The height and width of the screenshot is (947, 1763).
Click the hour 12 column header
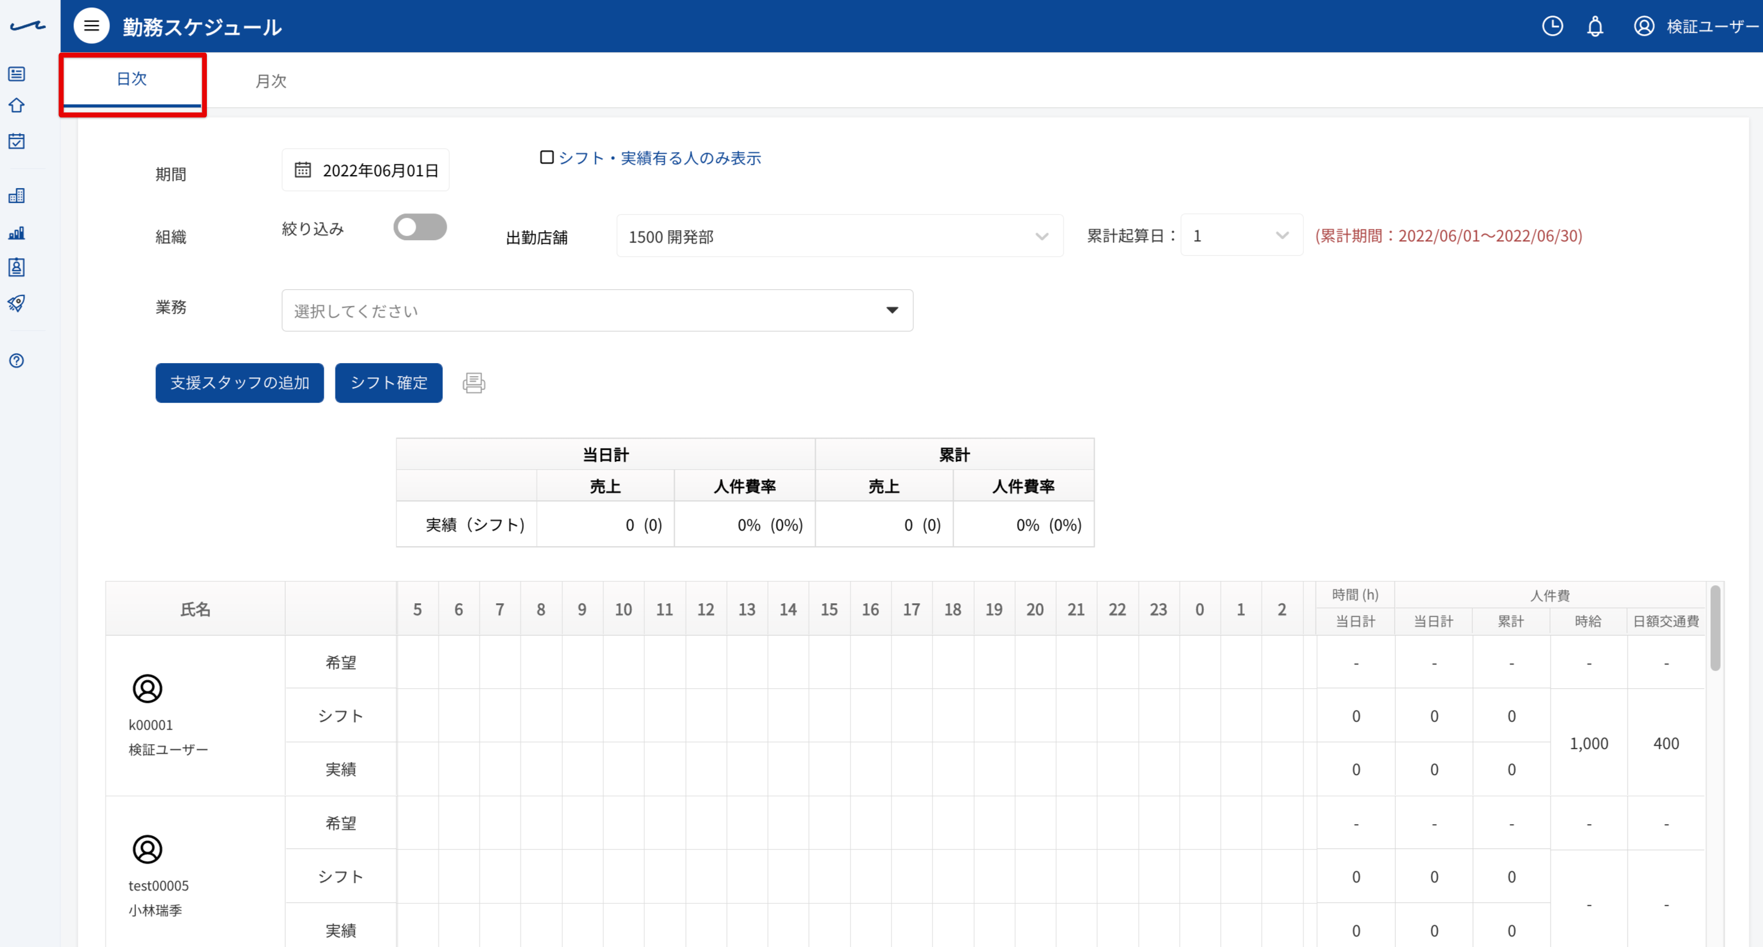tap(706, 609)
